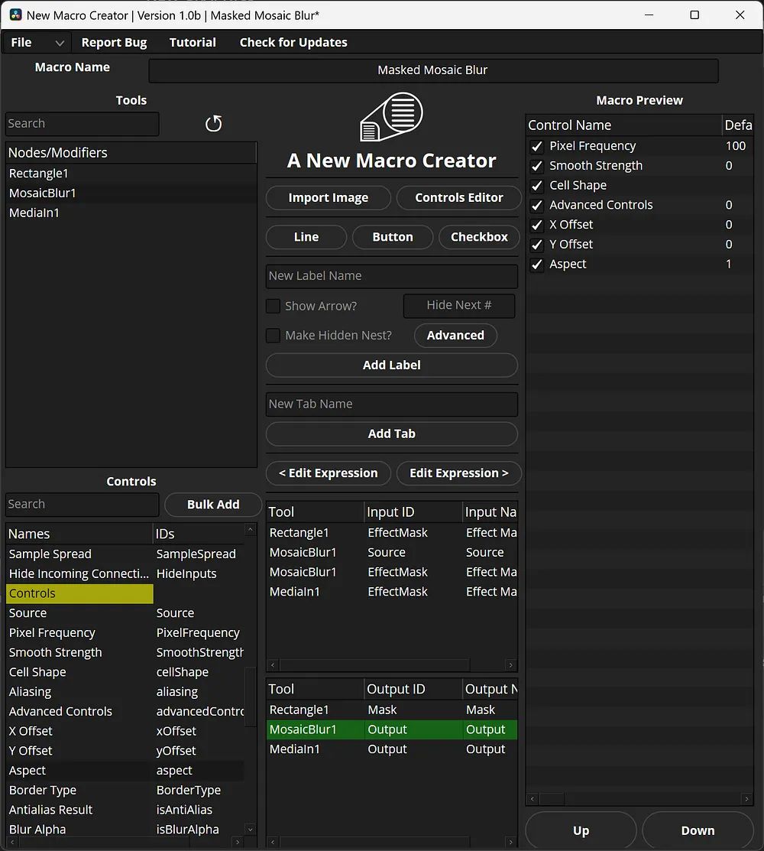Open the Report Bug menu item
Screen dimensions: 764x851
coord(114,42)
